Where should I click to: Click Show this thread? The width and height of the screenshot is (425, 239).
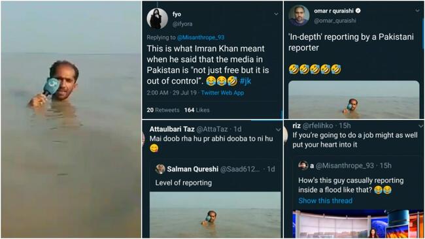click(x=325, y=201)
